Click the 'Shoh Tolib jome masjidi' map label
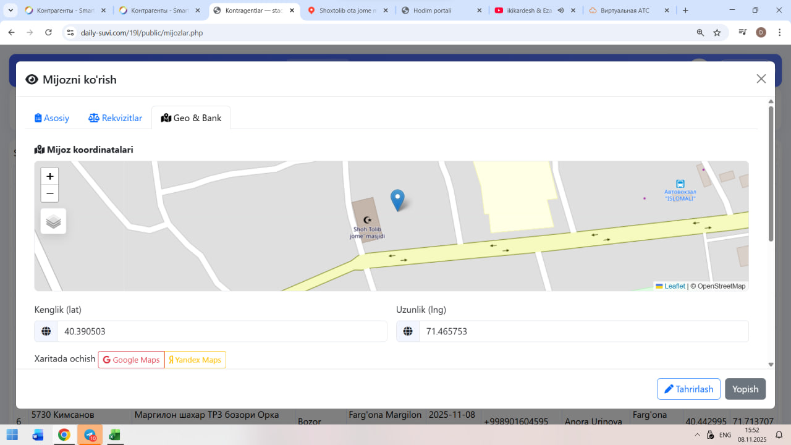791x445 pixels. (368, 233)
